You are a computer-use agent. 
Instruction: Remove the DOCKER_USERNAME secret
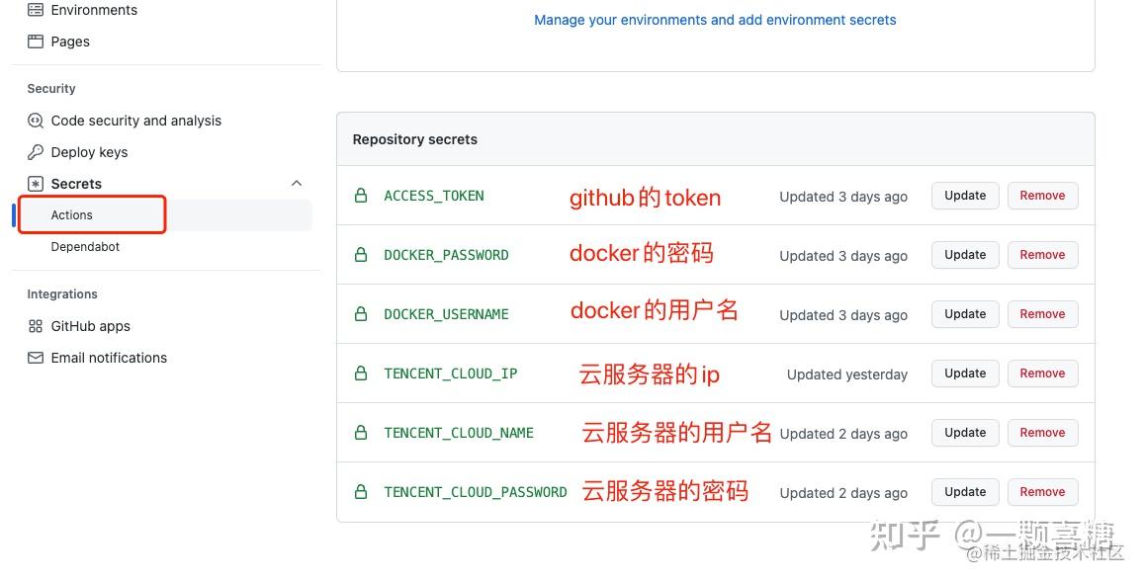[1042, 313]
